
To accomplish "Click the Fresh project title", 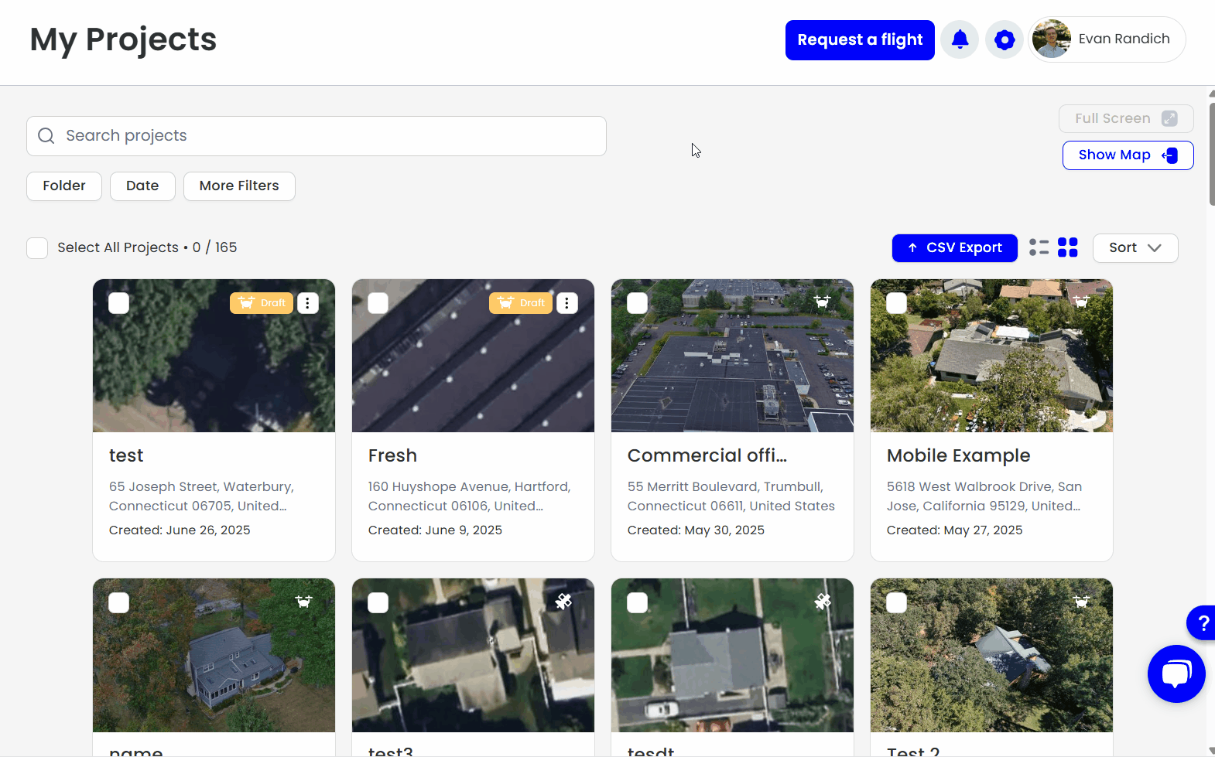I will pyautogui.click(x=392, y=456).
